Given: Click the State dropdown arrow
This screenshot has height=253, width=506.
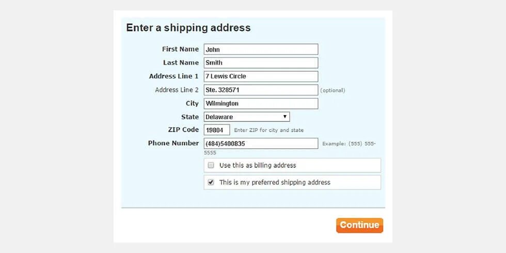Looking at the screenshot, I should pos(285,117).
